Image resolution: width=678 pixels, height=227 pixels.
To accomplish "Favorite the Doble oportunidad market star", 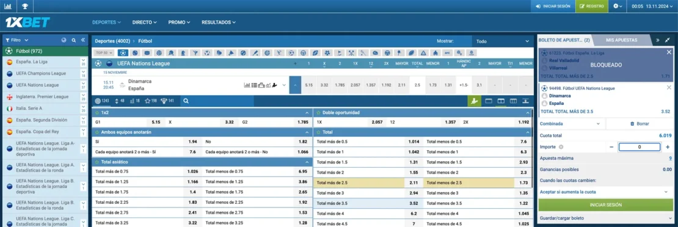I will coord(319,112).
